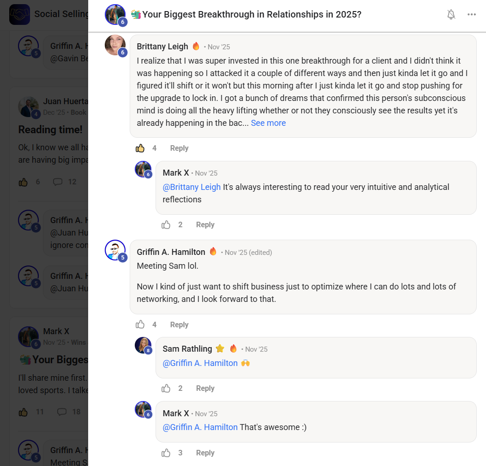Image resolution: width=486 pixels, height=466 pixels.
Task: Click the @Griffin A. Hamilton mention in Sam's reply
Action: click(200, 363)
